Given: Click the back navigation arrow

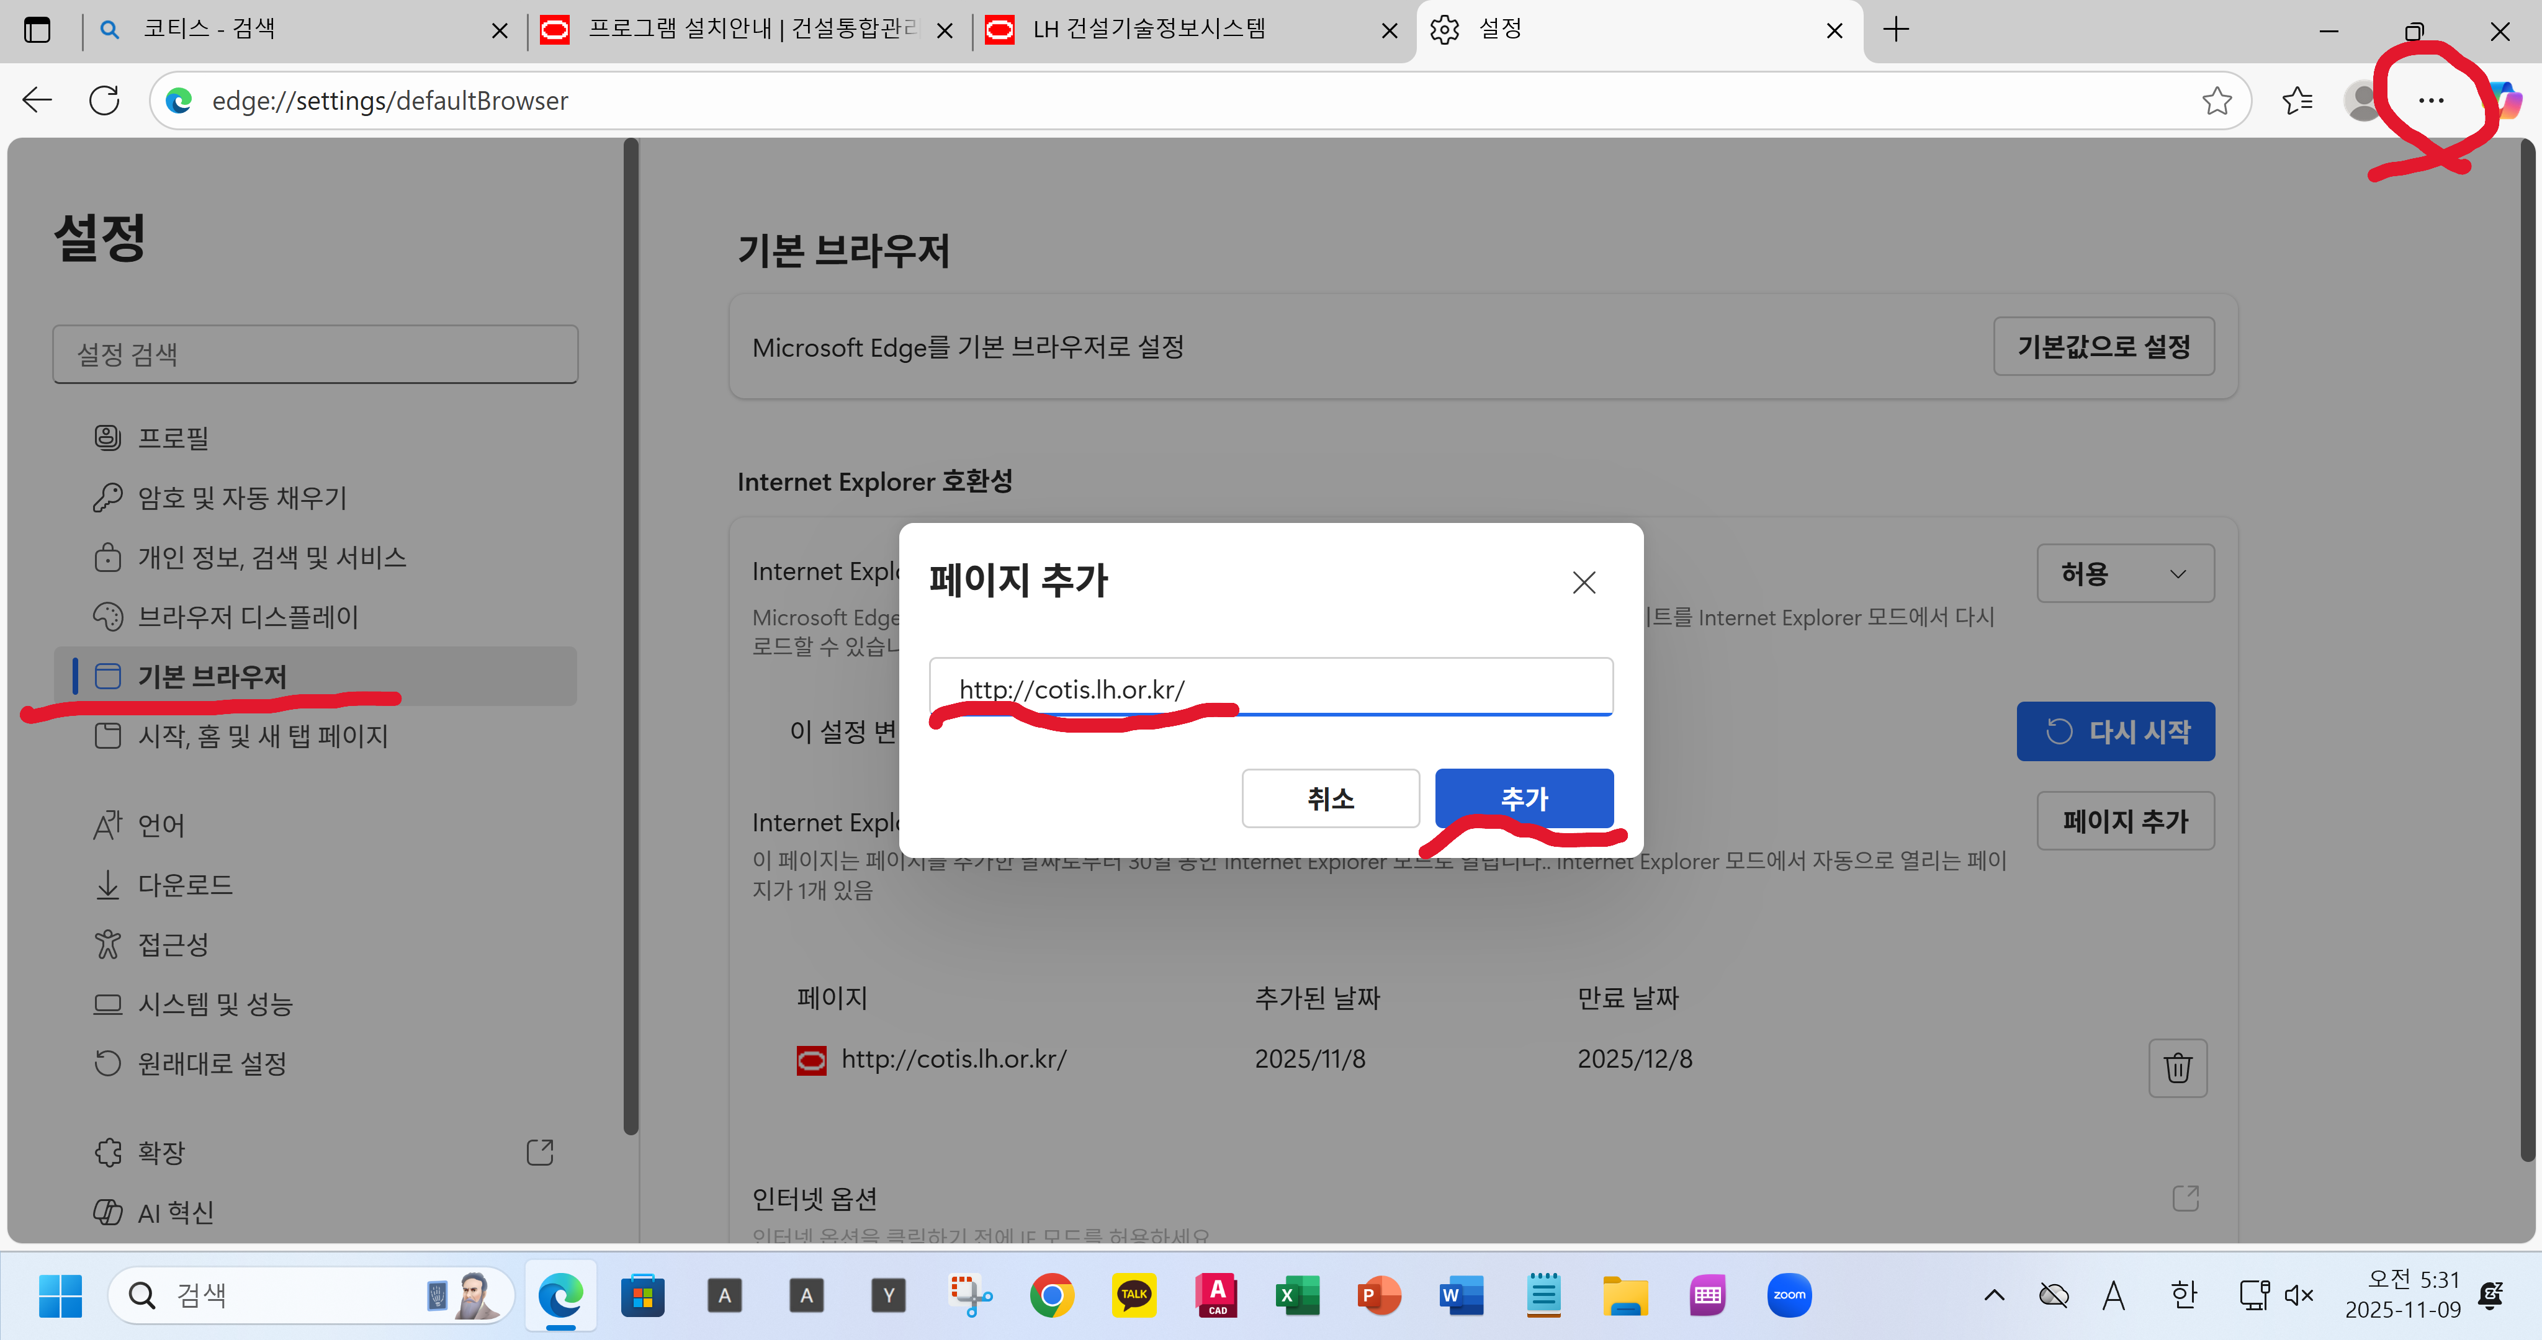Looking at the screenshot, I should [x=37, y=100].
